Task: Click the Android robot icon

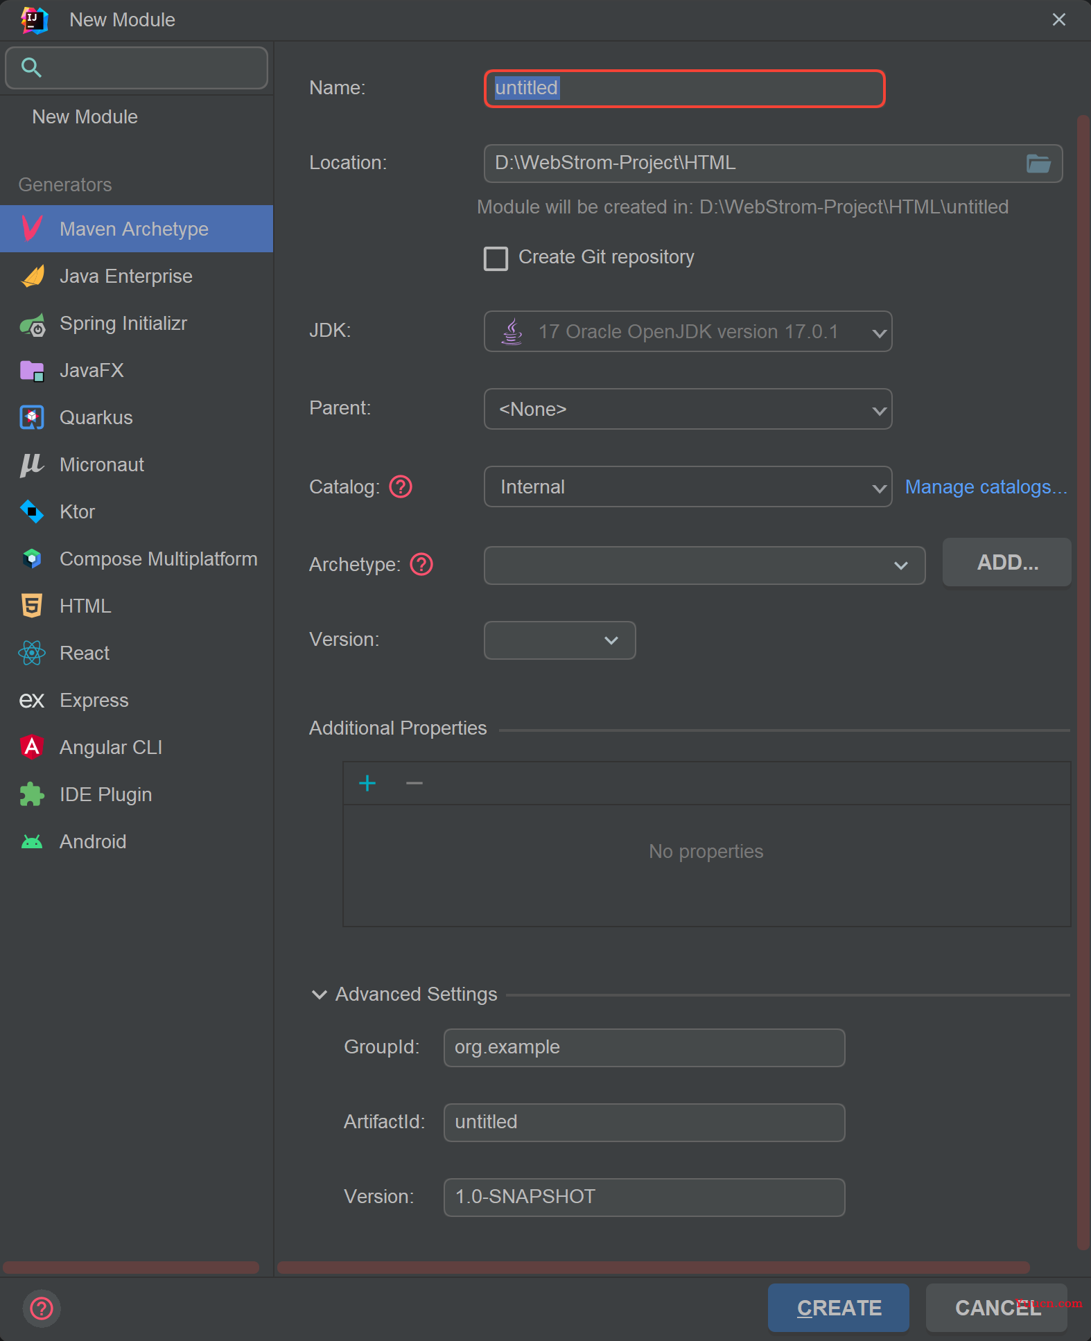Action: pos(32,842)
